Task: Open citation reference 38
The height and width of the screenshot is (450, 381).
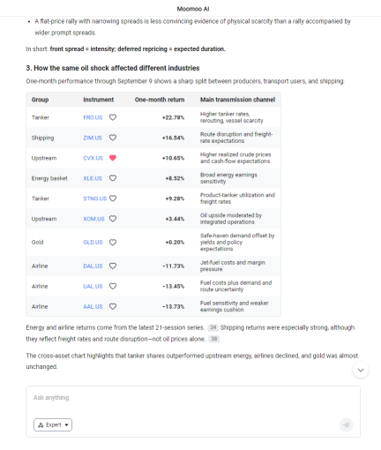Action: click(x=214, y=339)
